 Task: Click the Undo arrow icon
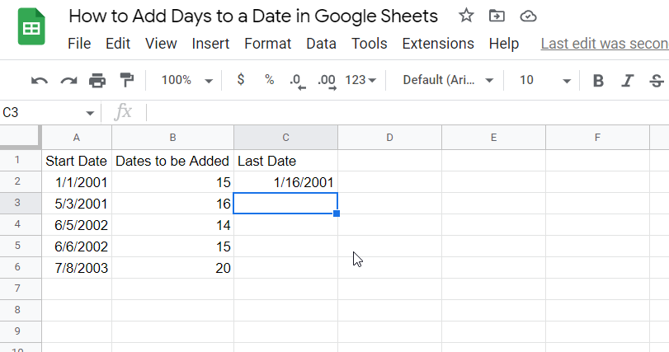pyautogui.click(x=40, y=80)
